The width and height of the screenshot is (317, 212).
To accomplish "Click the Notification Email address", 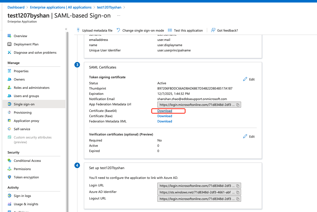I will (192, 99).
